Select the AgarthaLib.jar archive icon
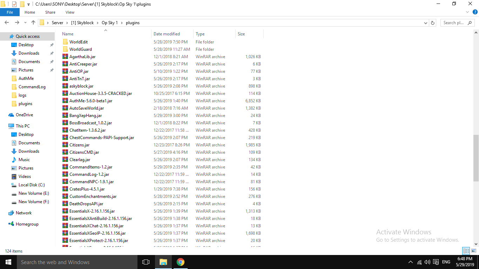Image resolution: width=479 pixels, height=269 pixels. (65, 57)
